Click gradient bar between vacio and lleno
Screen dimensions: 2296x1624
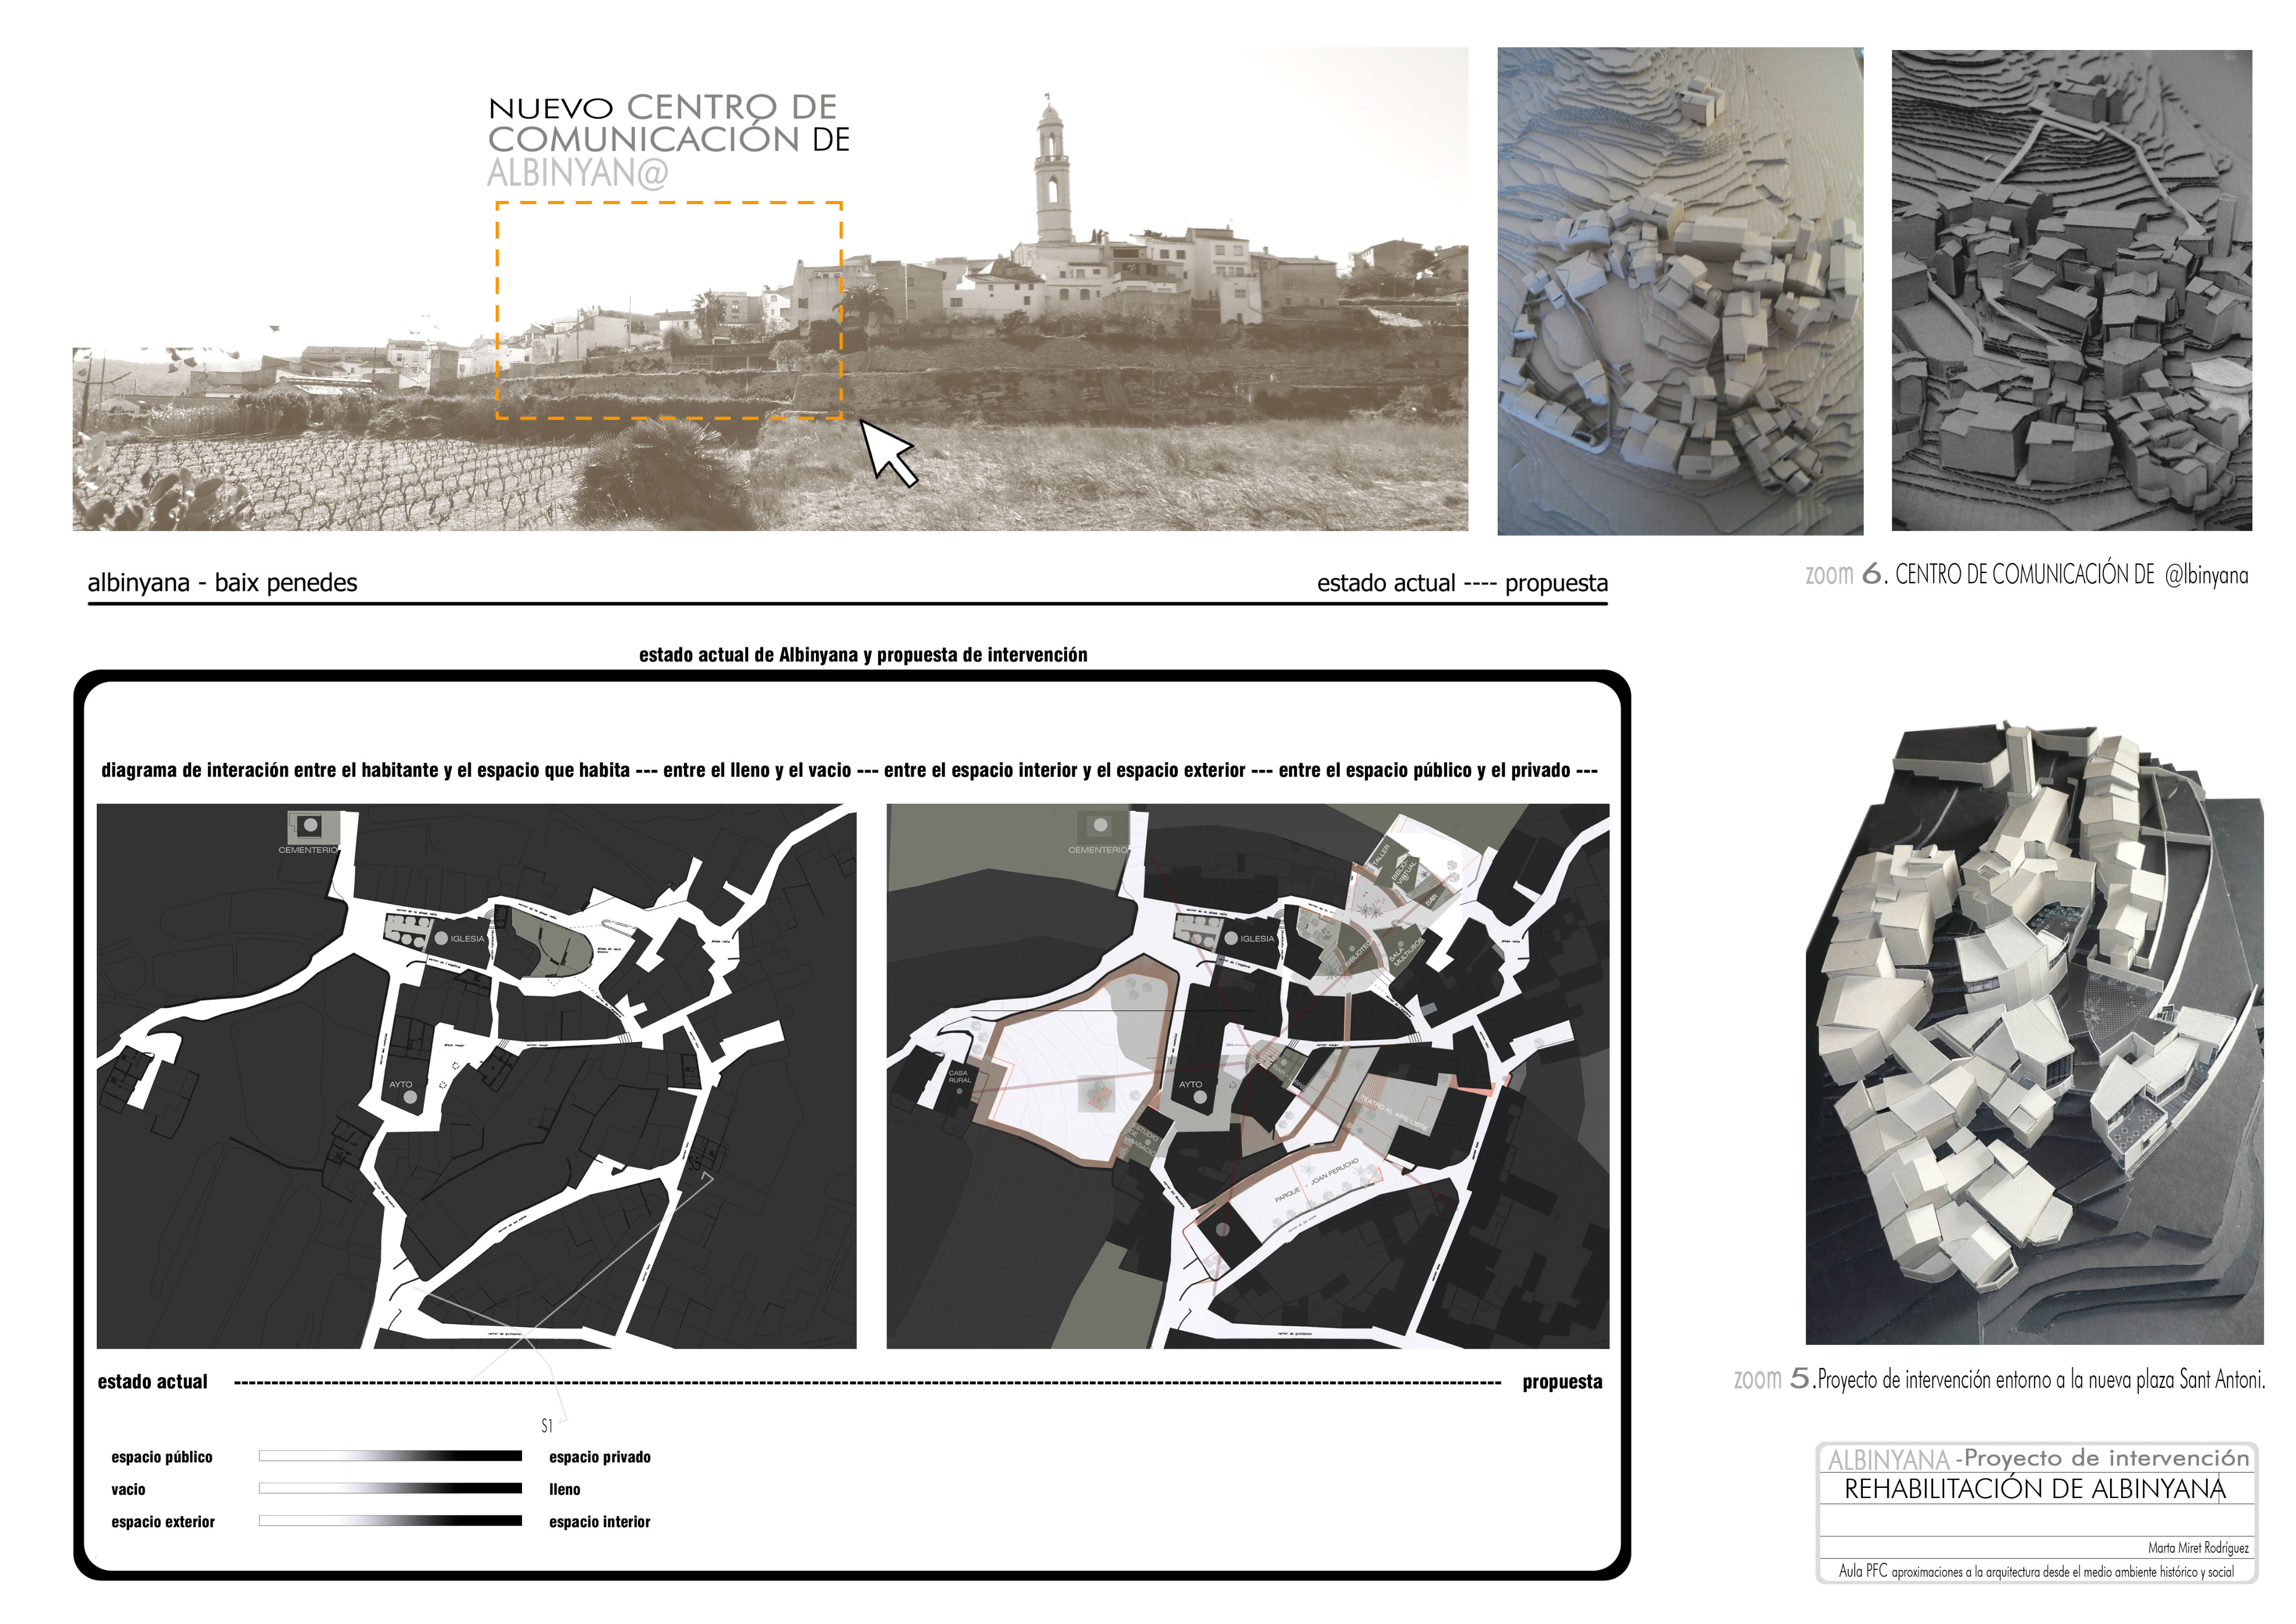click(x=390, y=1488)
